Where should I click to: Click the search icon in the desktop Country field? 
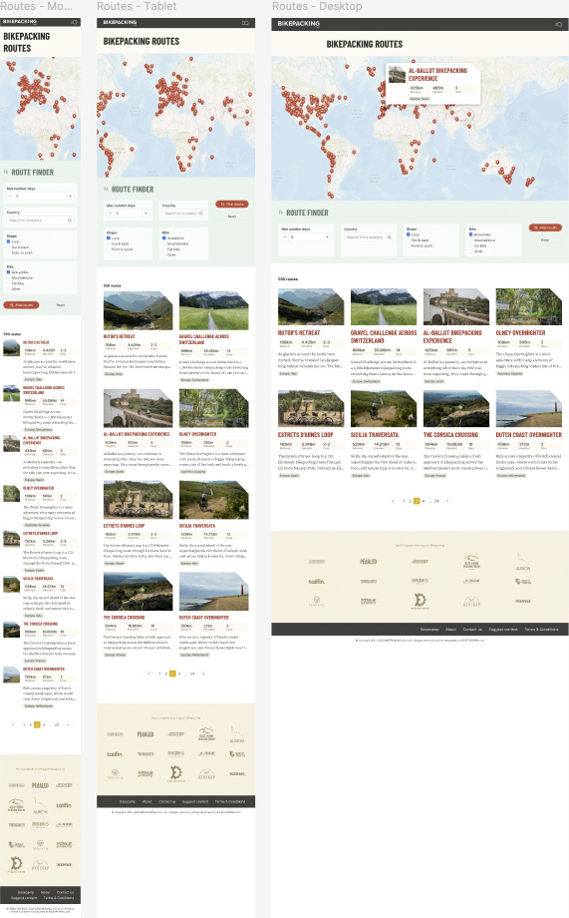pos(389,237)
